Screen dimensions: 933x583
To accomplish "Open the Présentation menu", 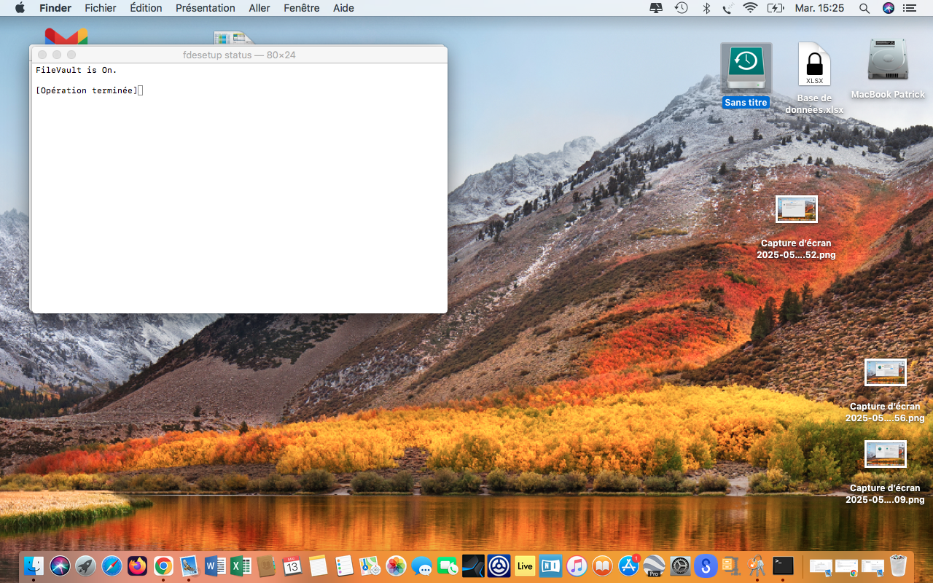I will pyautogui.click(x=205, y=8).
